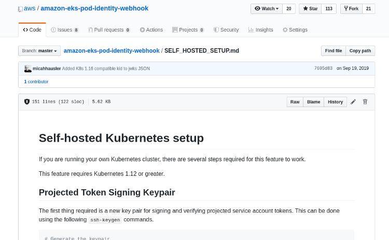Click the shield icon beside line count
The width and height of the screenshot is (389, 240).
pyautogui.click(x=27, y=102)
